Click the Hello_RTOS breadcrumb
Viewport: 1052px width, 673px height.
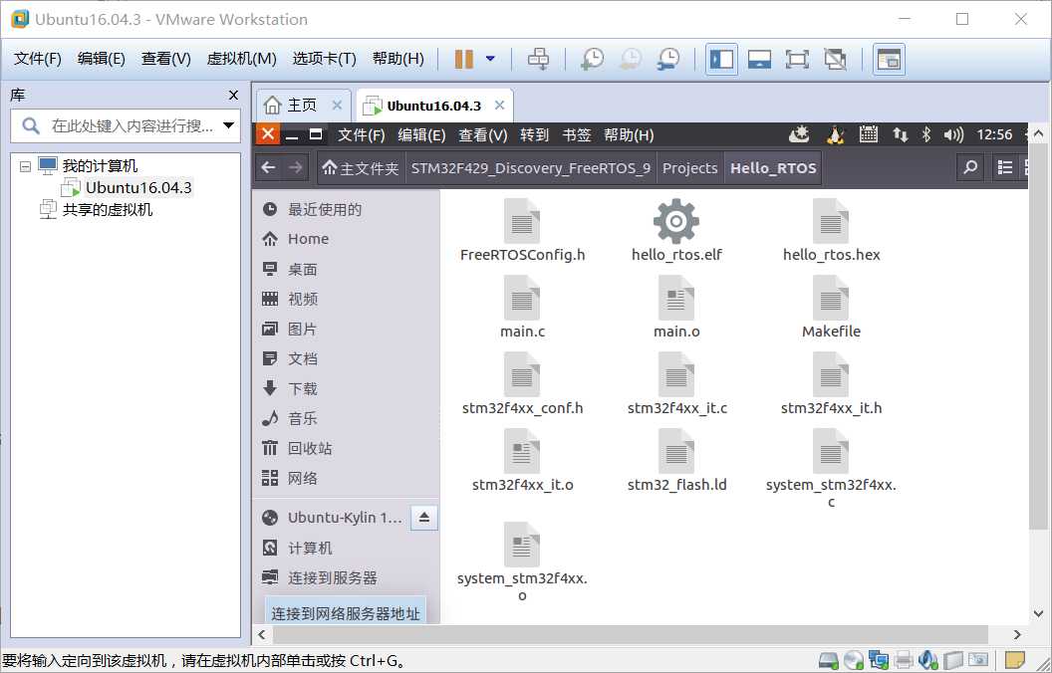pos(773,168)
